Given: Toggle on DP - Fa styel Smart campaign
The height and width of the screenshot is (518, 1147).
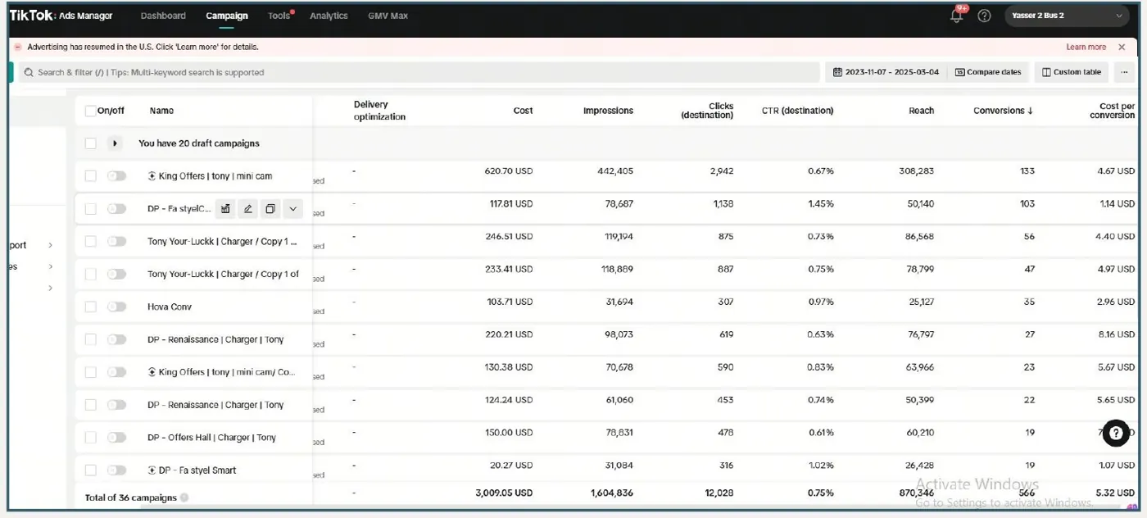Looking at the screenshot, I should click(117, 470).
